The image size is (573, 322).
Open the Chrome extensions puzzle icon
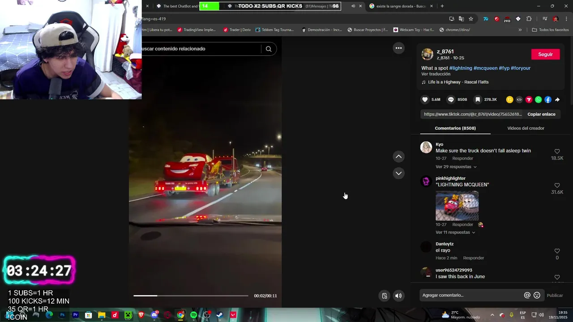tap(529, 19)
